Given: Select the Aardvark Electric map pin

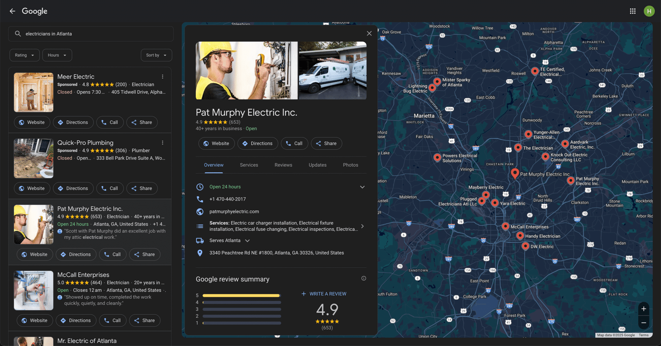Looking at the screenshot, I should (x=565, y=144).
